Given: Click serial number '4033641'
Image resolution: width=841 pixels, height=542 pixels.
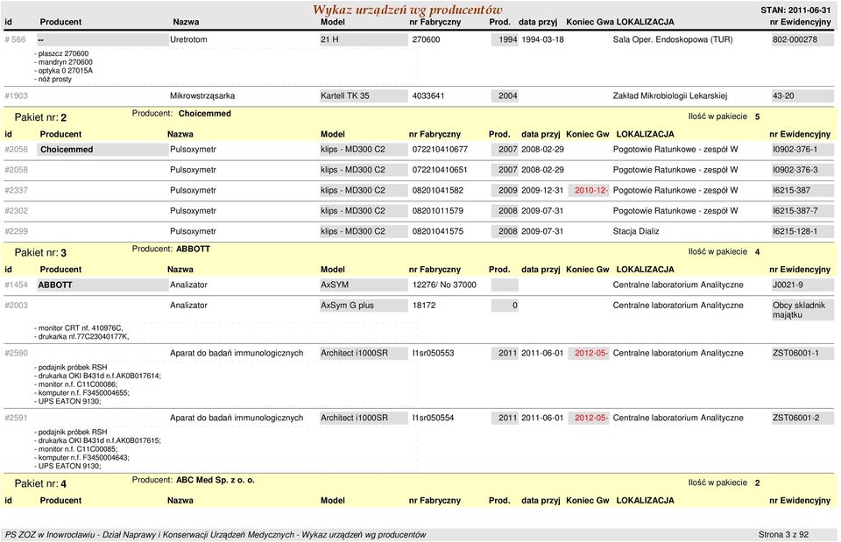Looking at the screenshot, I should [x=428, y=96].
